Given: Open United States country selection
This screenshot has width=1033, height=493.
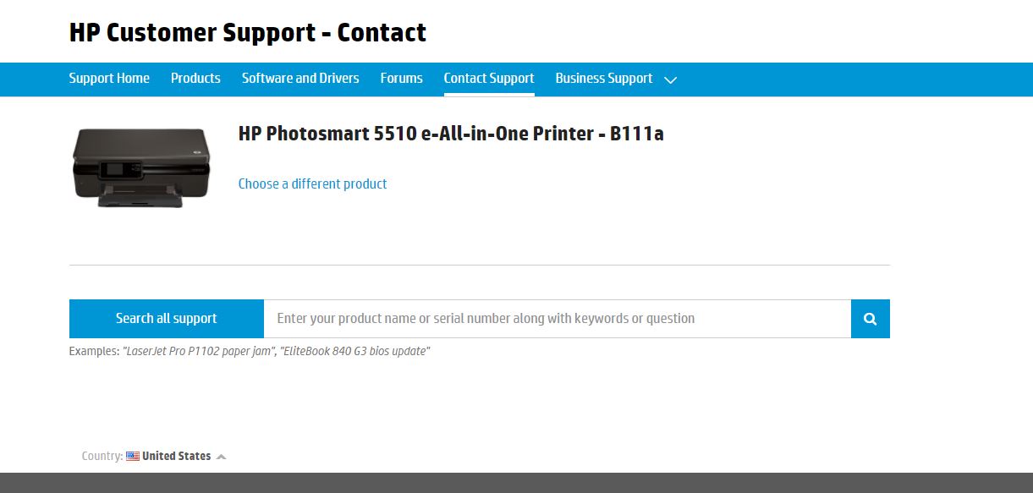Looking at the screenshot, I should click(176, 456).
